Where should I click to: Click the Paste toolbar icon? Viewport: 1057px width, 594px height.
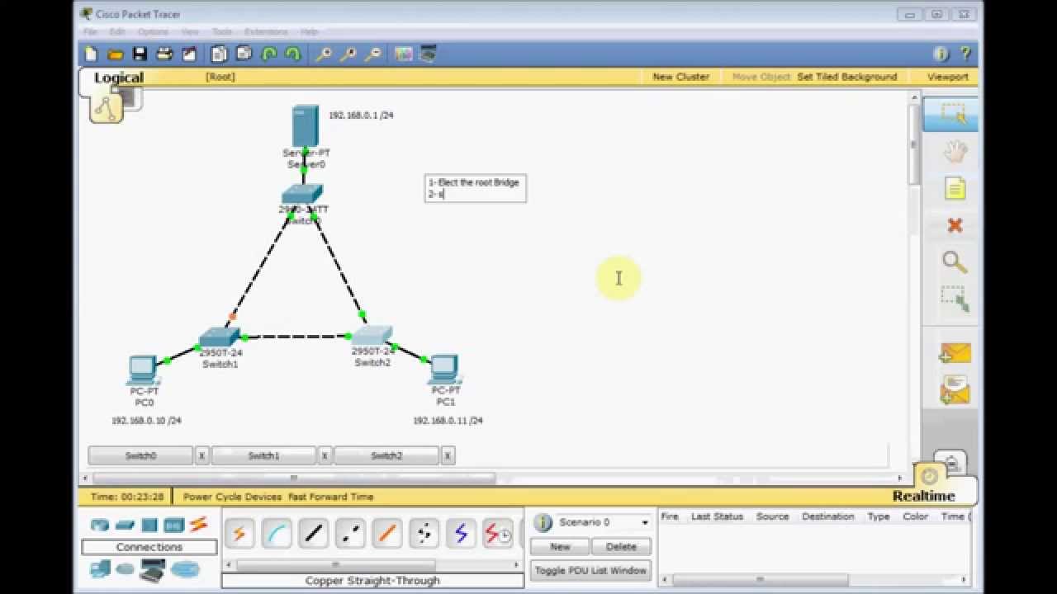[244, 54]
